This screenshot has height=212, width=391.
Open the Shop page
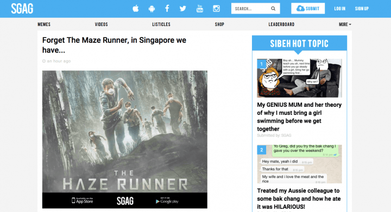point(219,24)
